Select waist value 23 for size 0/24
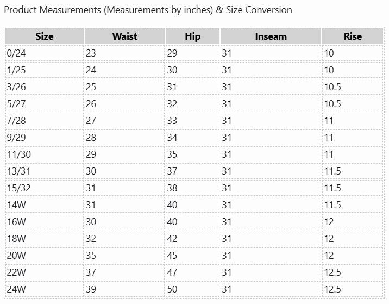The width and height of the screenshot is (389, 304). point(91,53)
